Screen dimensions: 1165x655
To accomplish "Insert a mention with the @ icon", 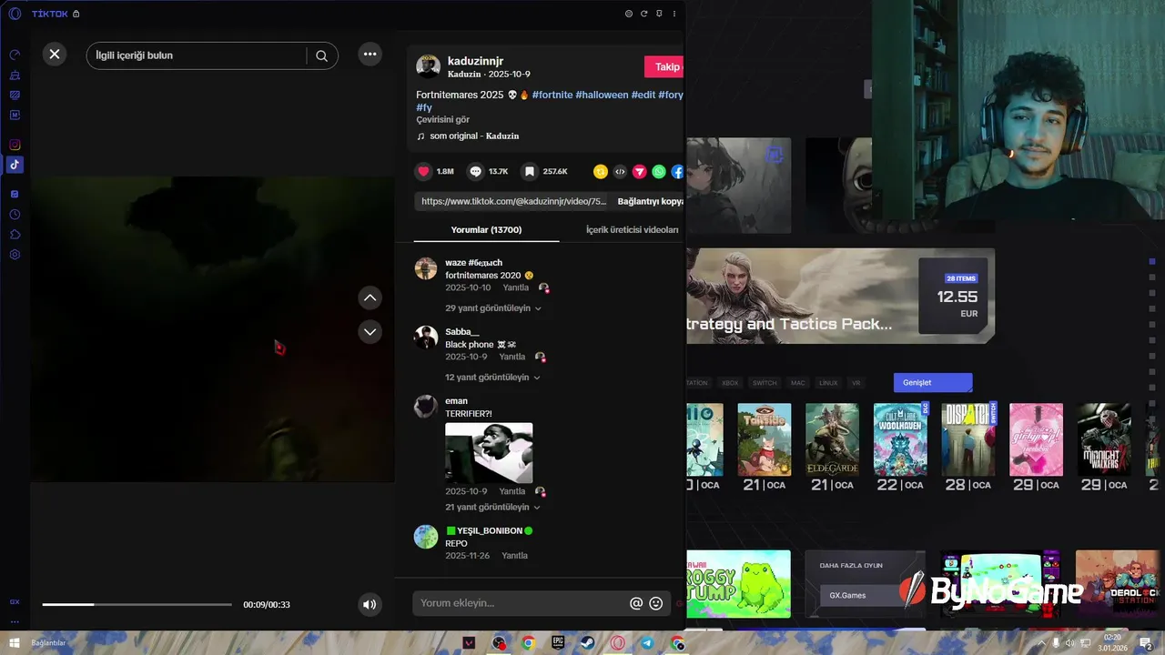I will (636, 603).
